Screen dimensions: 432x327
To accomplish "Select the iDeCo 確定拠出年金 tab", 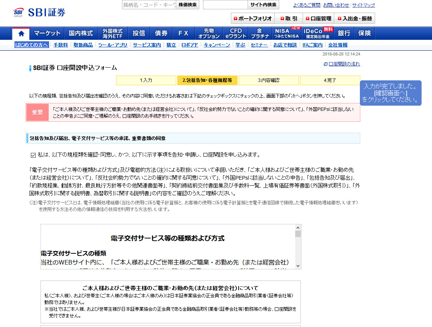I will click(x=317, y=33).
